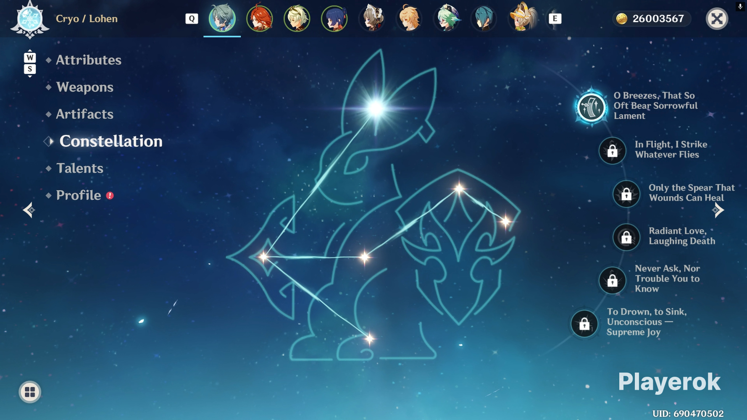The image size is (747, 420).
Task: Switch to the golden-blond haired character portrait
Action: pyautogui.click(x=409, y=18)
